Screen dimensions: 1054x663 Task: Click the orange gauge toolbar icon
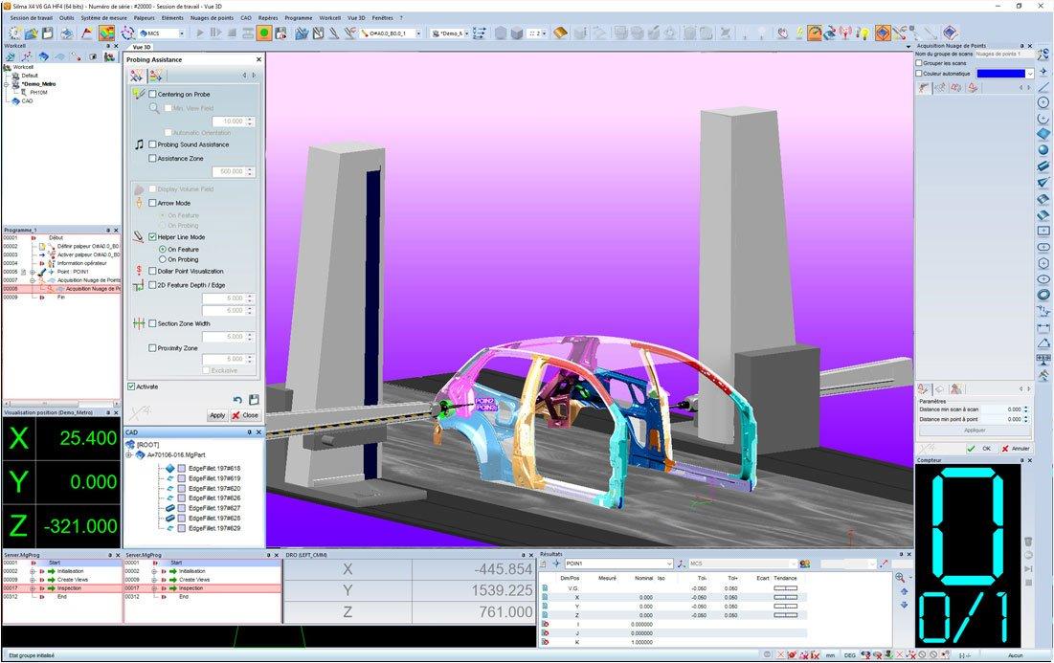(x=815, y=33)
